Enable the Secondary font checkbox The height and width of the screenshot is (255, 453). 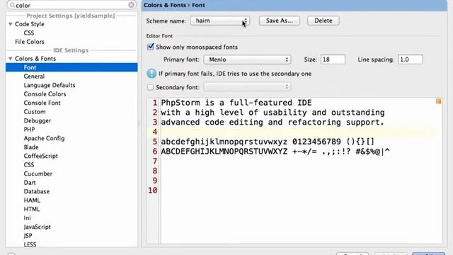(x=150, y=87)
